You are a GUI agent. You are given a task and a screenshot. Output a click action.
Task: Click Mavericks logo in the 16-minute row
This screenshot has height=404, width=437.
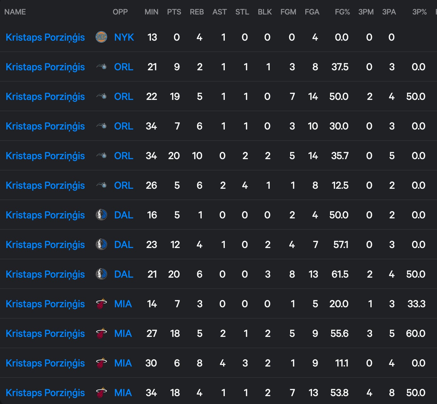[x=101, y=215]
